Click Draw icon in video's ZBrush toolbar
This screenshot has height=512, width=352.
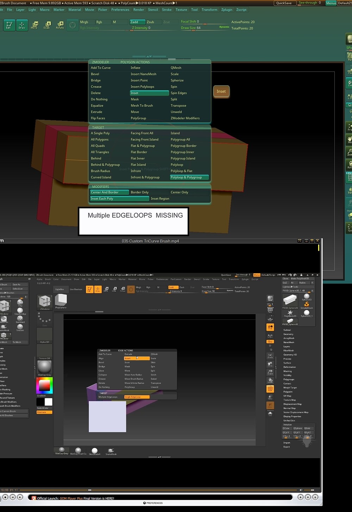click(x=98, y=289)
